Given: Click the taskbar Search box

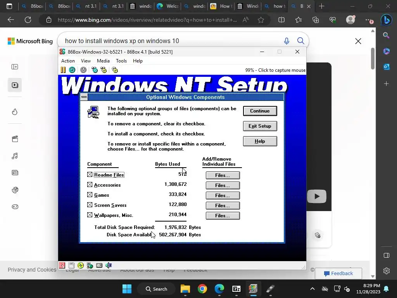Looking at the screenshot, I should point(156,289).
